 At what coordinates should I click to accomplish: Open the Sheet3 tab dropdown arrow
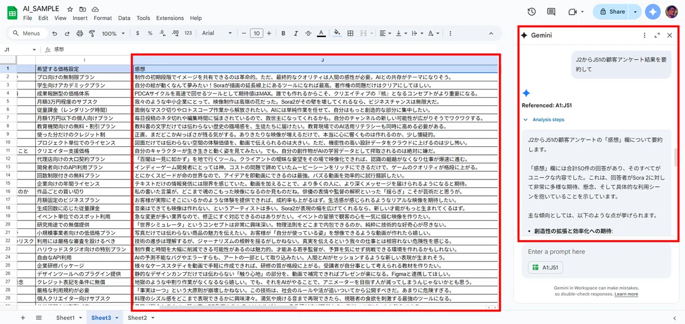click(117, 318)
